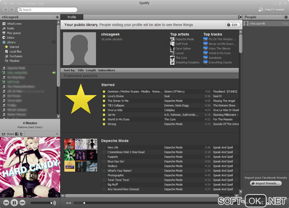289x208 pixels.
Task: Unstar the Viva La Vida track
Action: [x=104, y=110]
